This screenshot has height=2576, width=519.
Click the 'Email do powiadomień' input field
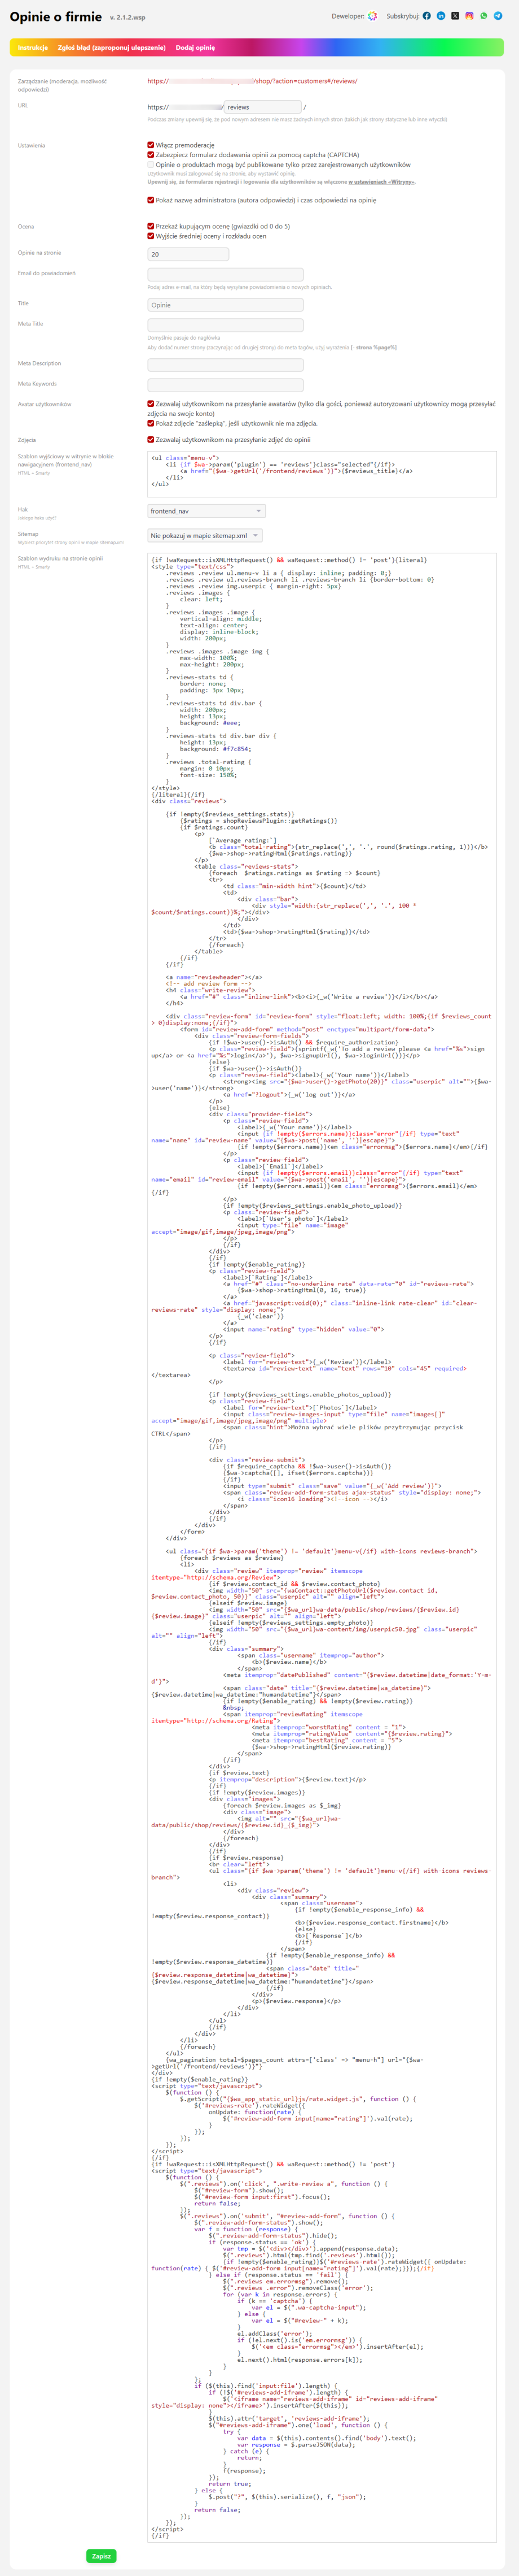(x=226, y=274)
